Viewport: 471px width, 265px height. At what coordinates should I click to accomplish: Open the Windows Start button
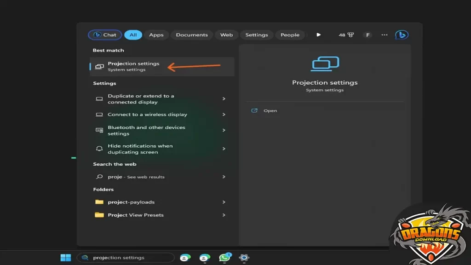66,258
